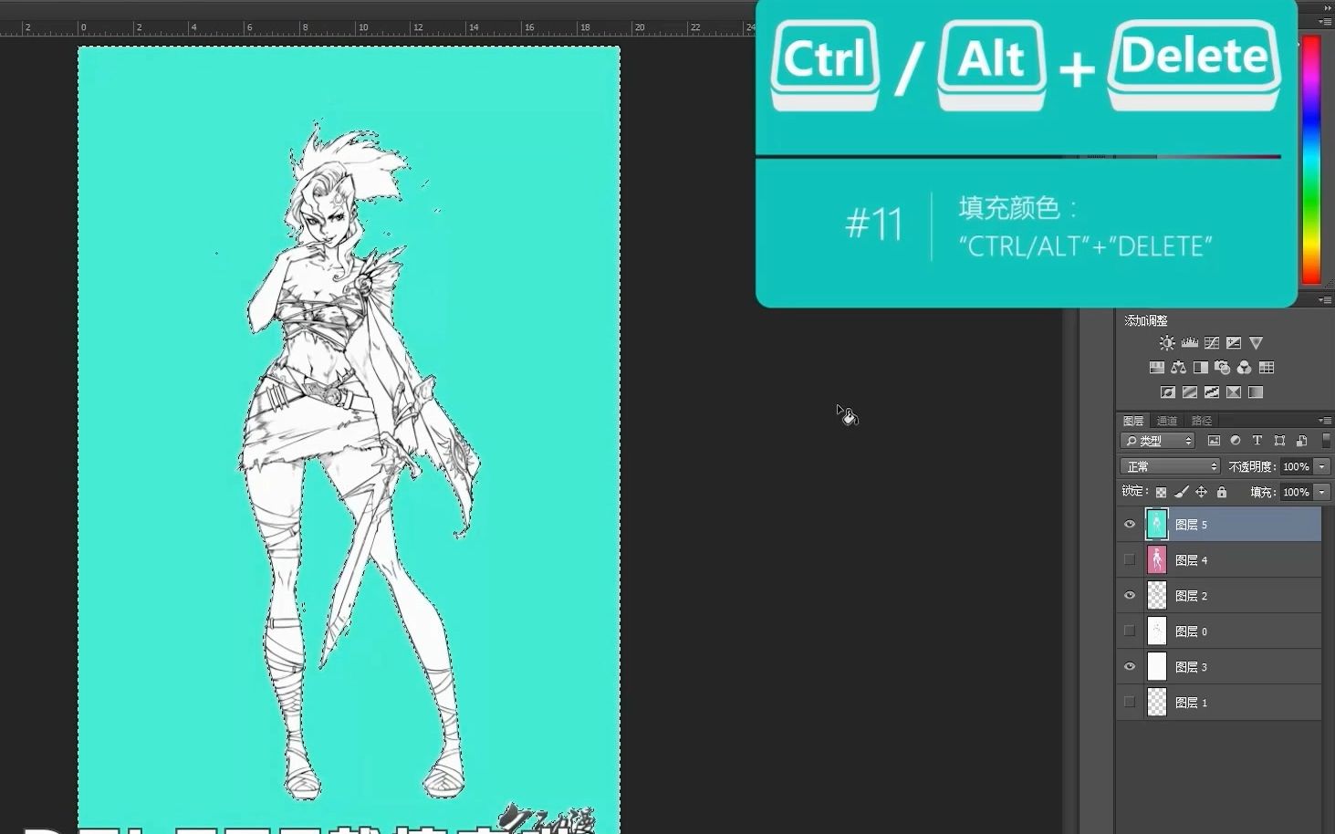Filter layers by shape layers icon
The width and height of the screenshot is (1335, 834).
click(1279, 441)
